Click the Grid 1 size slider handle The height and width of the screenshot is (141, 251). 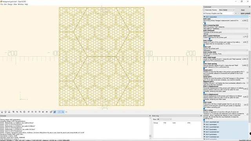[x=205, y=23]
